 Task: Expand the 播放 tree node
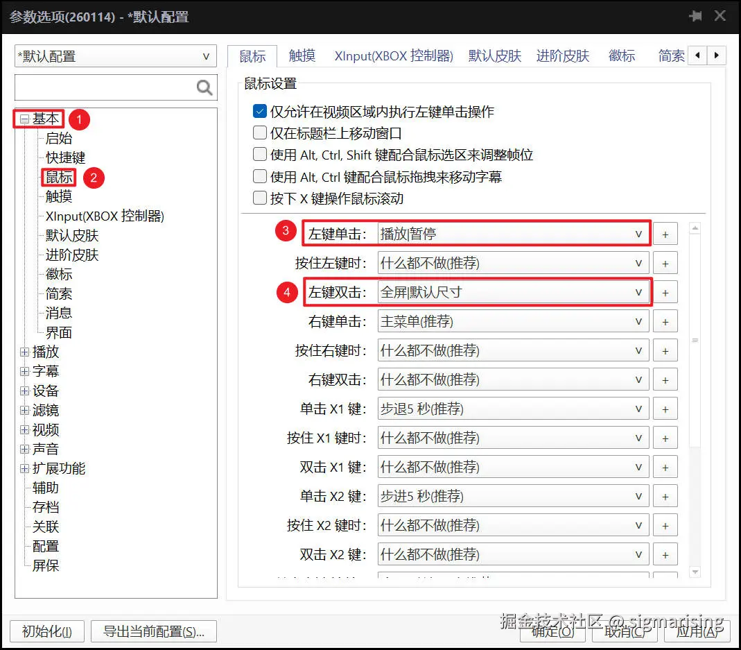24,352
